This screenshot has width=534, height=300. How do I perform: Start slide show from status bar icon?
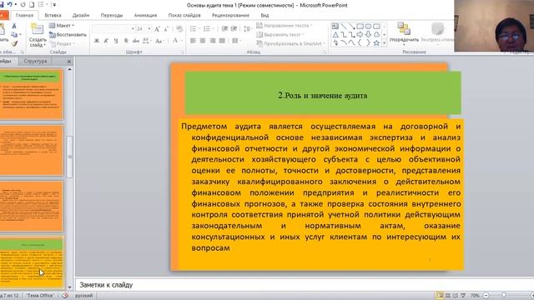(x=463, y=296)
